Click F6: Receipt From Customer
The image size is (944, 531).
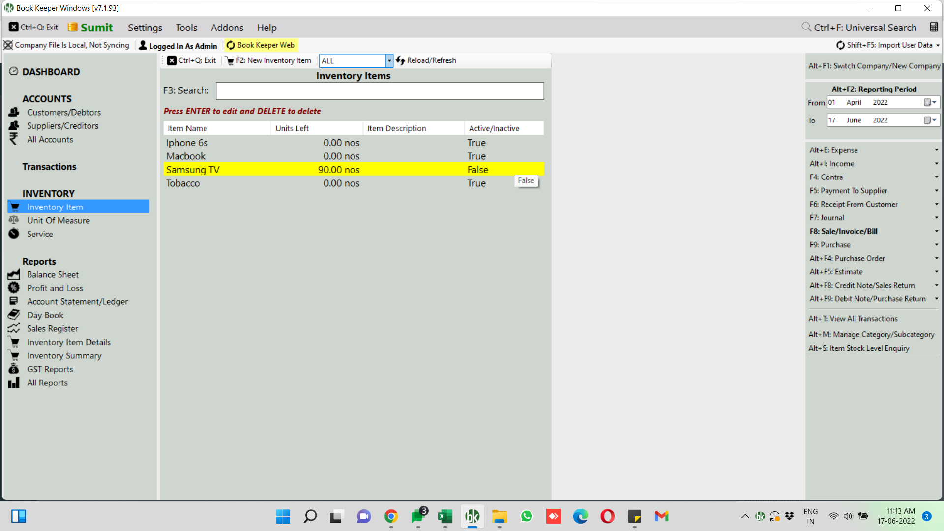[x=854, y=204]
